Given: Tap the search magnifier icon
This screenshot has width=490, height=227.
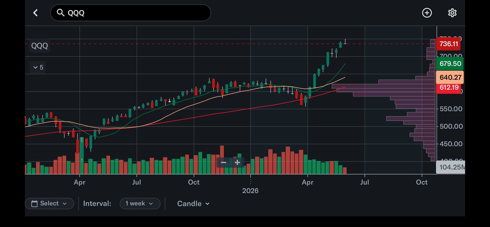Looking at the screenshot, I should [60, 13].
